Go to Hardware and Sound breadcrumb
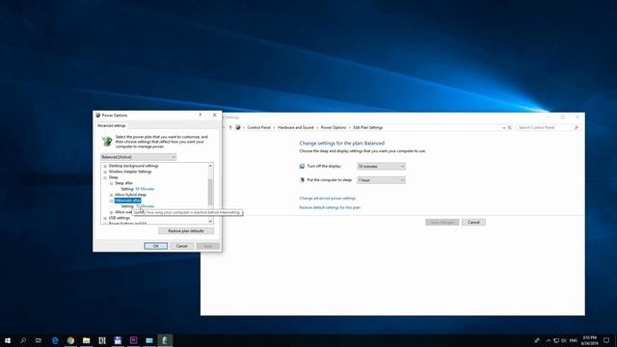Image resolution: width=617 pixels, height=347 pixels. click(x=296, y=127)
